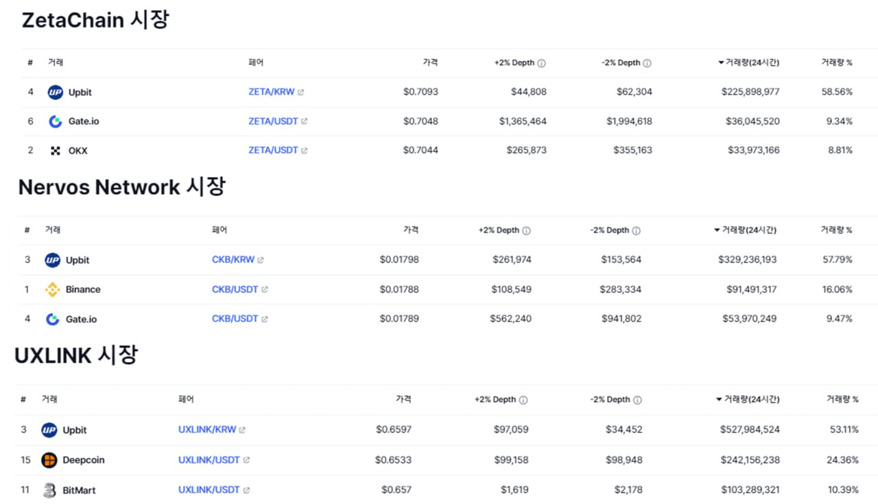The height and width of the screenshot is (504, 878).
Task: Click 거래량 % header in ZetaChain table
Action: click(837, 62)
